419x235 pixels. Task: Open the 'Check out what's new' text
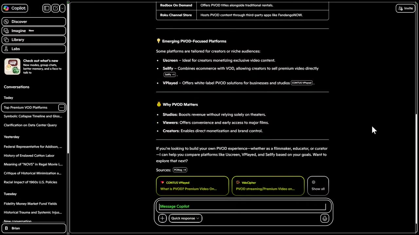(41, 61)
